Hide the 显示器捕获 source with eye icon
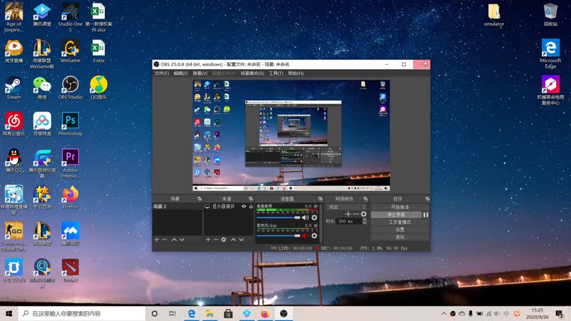Screen dimensions: 571x321 click(244, 207)
